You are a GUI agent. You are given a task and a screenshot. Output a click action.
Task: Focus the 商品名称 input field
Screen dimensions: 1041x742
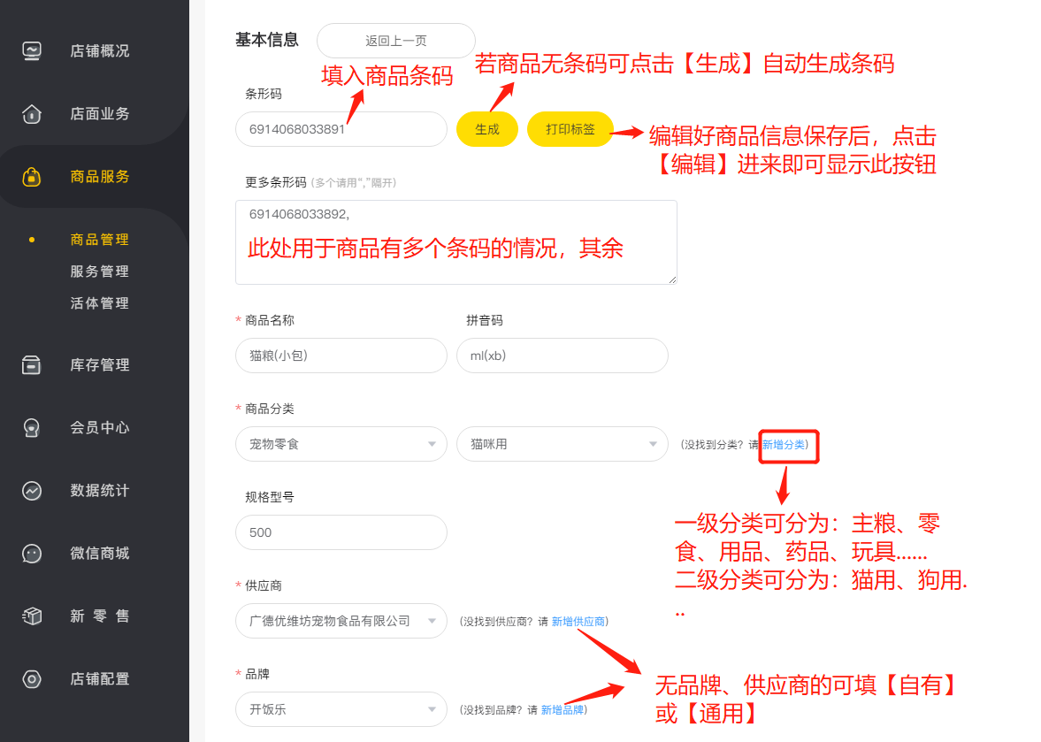341,356
